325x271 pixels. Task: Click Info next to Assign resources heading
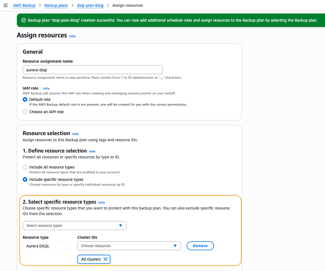coord(72,36)
